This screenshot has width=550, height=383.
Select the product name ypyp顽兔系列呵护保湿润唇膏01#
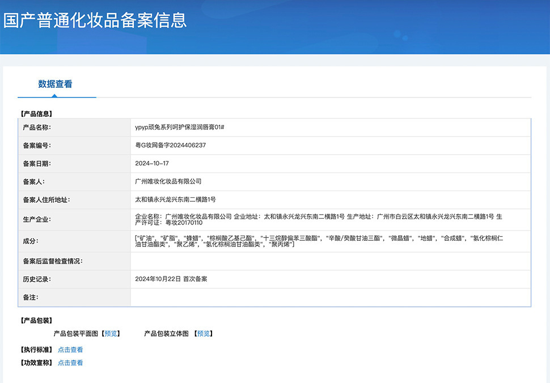[x=180, y=127]
